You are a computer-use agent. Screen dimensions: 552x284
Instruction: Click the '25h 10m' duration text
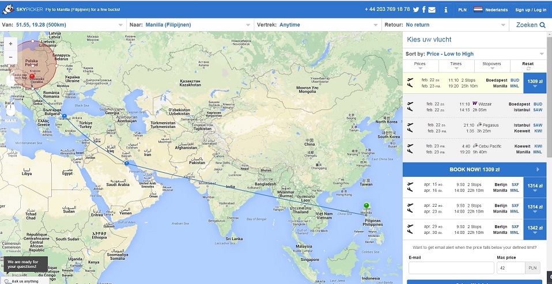tap(469, 86)
